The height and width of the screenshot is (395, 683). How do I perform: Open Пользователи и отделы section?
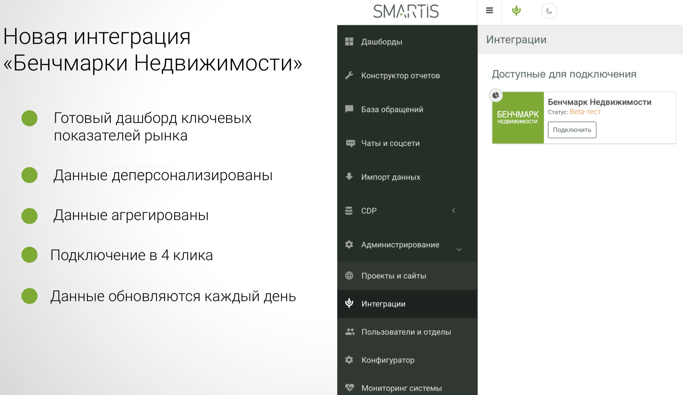tap(406, 332)
